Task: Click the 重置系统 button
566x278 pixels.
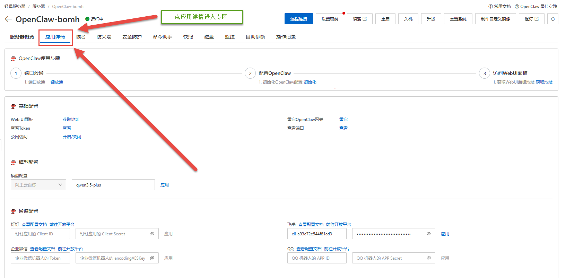Action: (458, 19)
